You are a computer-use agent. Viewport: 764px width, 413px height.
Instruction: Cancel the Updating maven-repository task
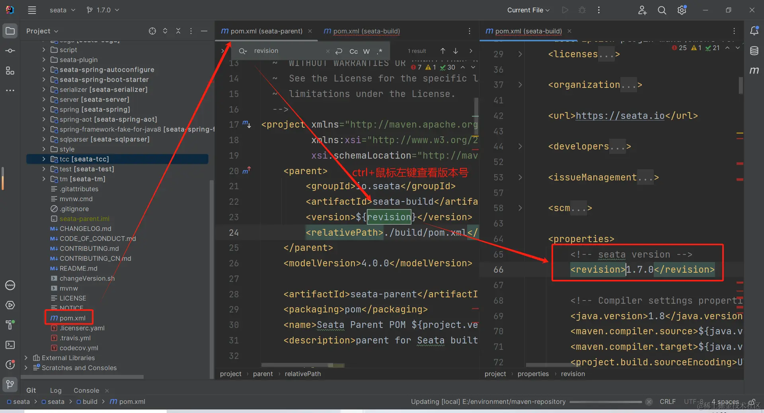tap(649, 401)
